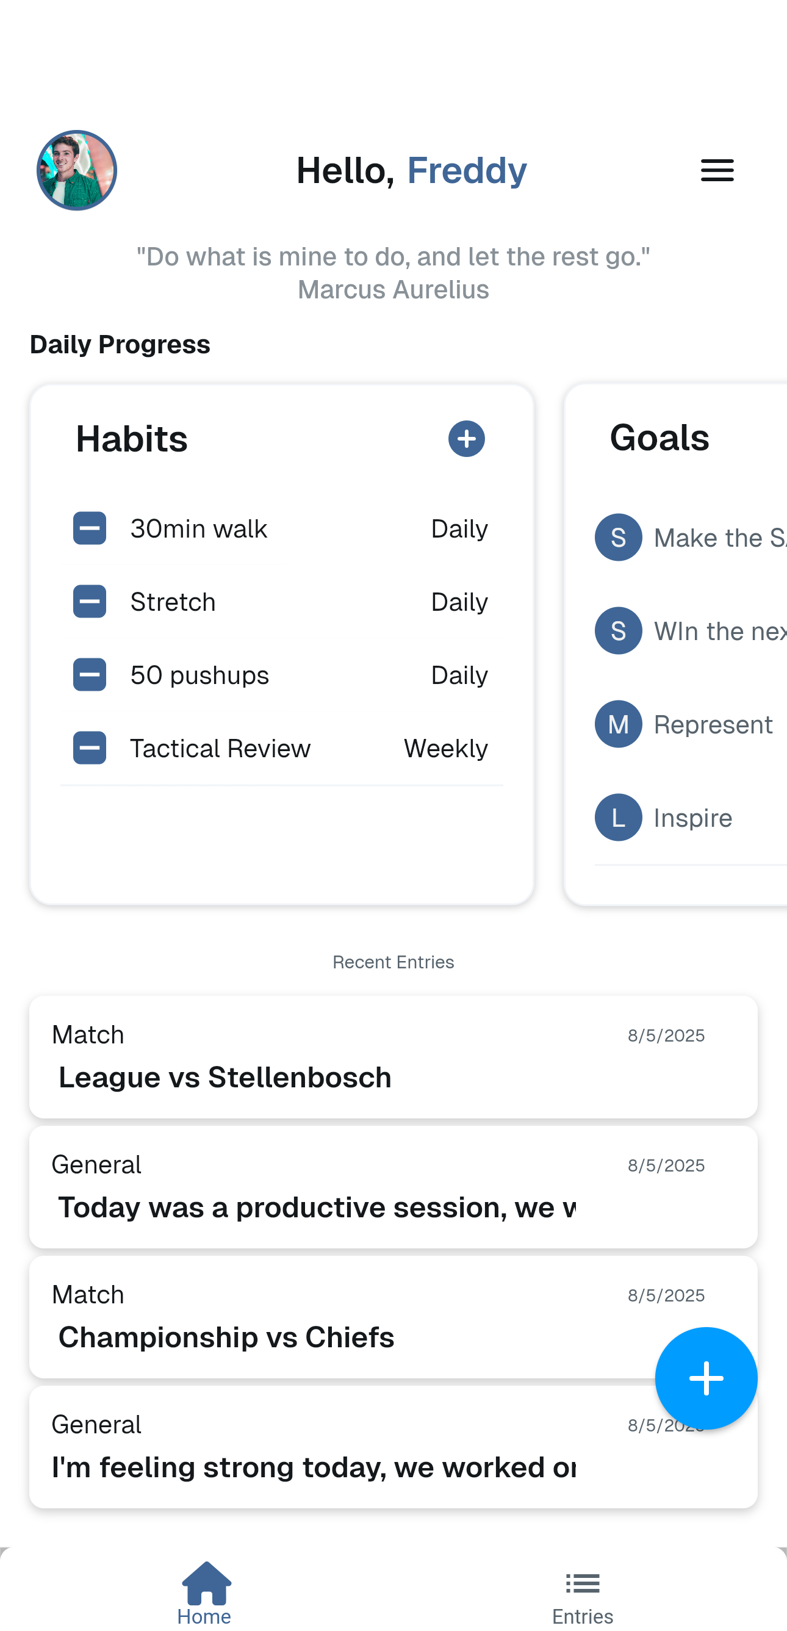This screenshot has height=1631, width=787.
Task: Tap the blue floating plus button
Action: (x=706, y=1379)
